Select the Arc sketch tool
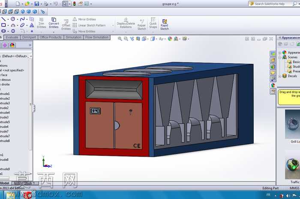The image size is (300, 199). point(13,25)
